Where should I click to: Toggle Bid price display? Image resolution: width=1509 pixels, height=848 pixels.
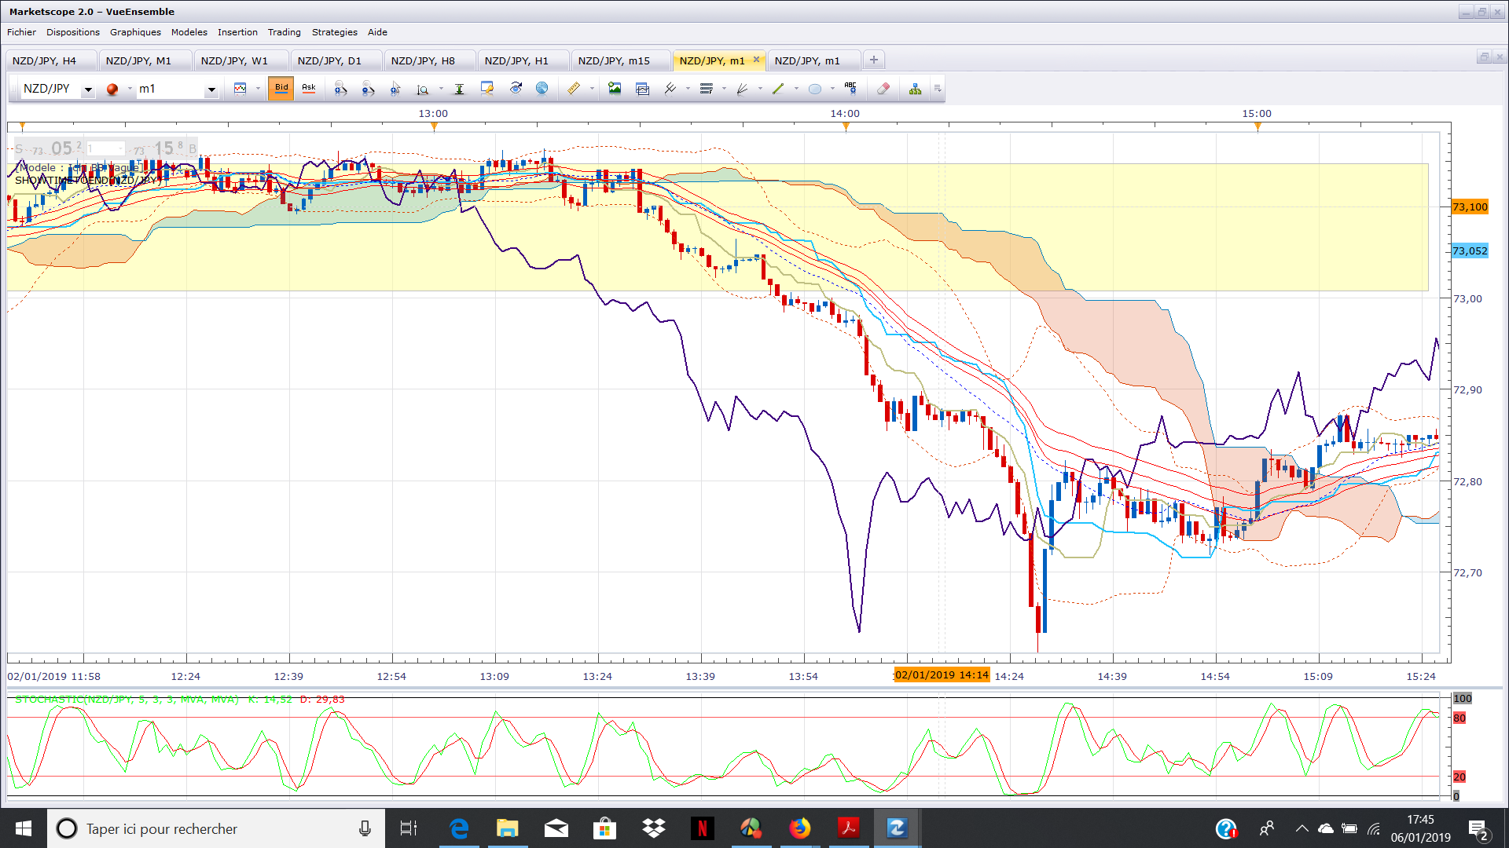point(281,89)
